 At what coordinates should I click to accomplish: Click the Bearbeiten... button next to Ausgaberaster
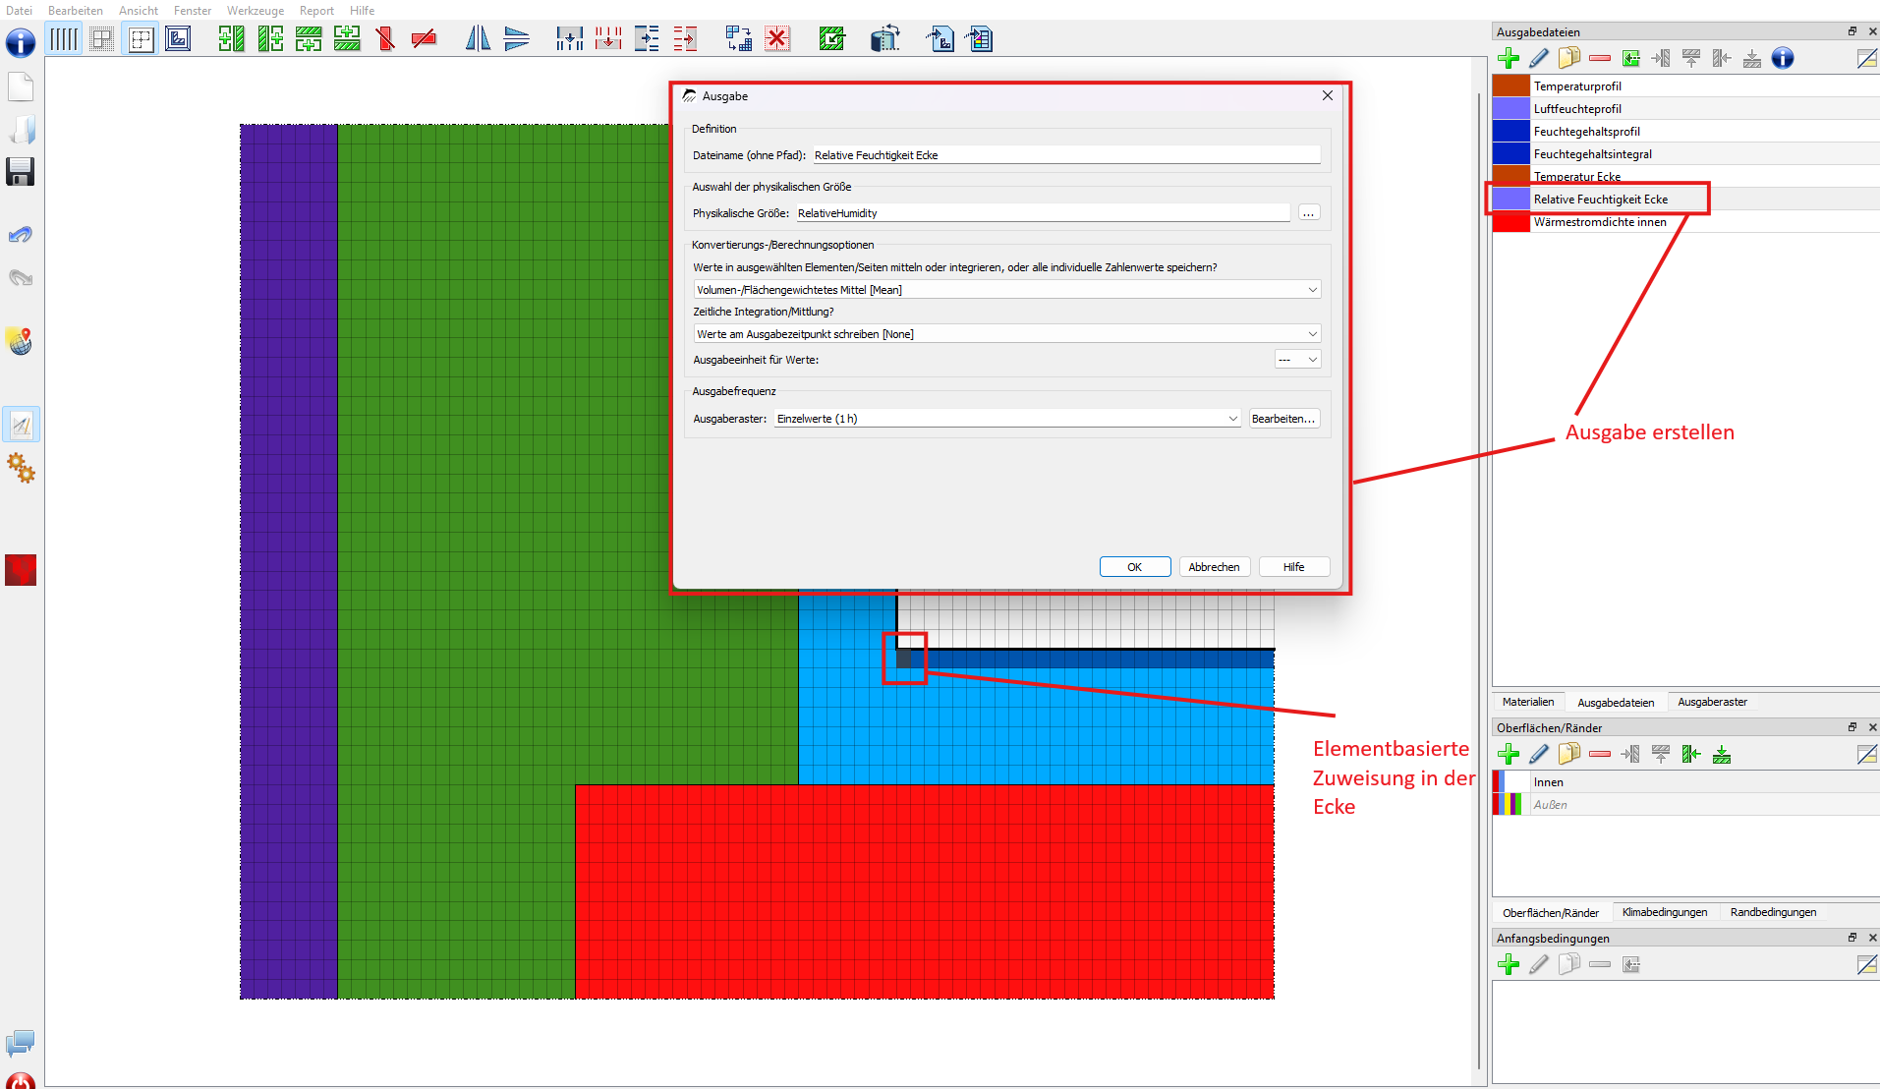[1283, 419]
